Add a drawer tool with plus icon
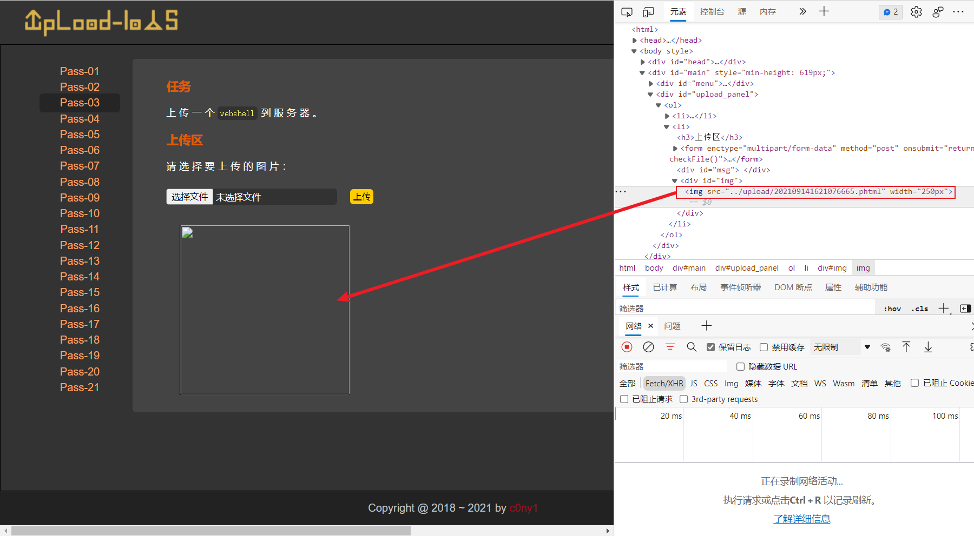Viewport: 974px width, 536px height. (x=706, y=326)
